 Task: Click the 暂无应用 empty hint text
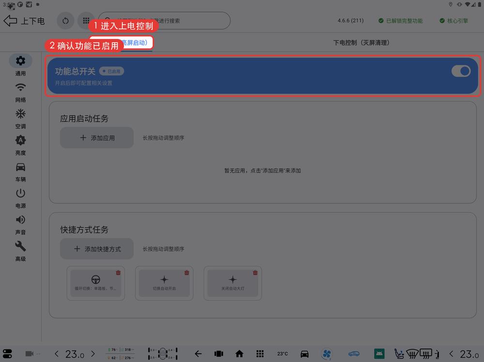coord(262,171)
